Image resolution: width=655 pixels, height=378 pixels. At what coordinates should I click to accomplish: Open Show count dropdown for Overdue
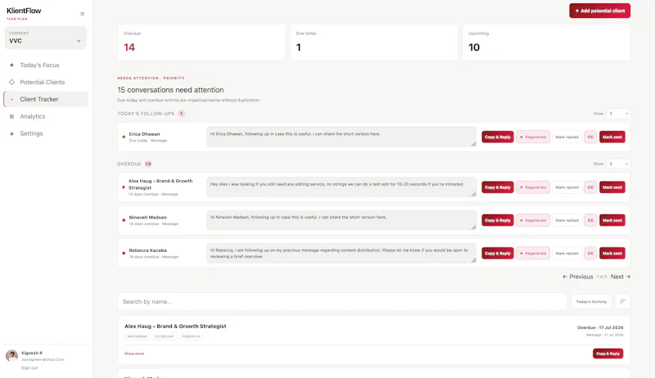point(618,164)
